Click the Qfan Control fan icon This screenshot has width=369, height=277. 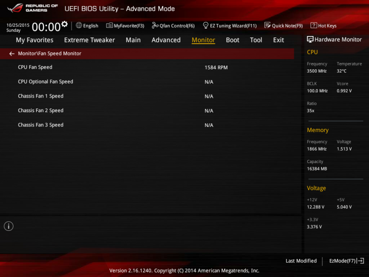(x=155, y=25)
